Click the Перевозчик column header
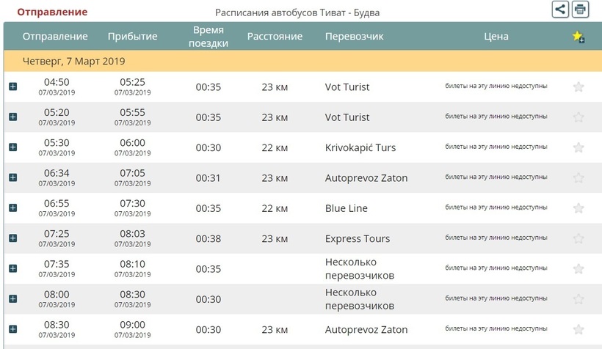This screenshot has height=349, width=602. coord(354,37)
